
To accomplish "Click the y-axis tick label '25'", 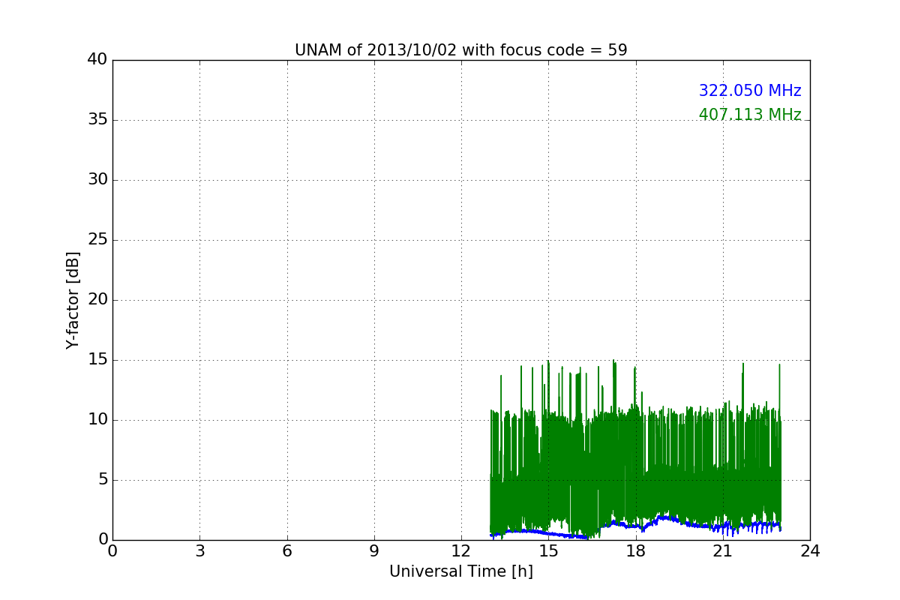I will 97,240.
